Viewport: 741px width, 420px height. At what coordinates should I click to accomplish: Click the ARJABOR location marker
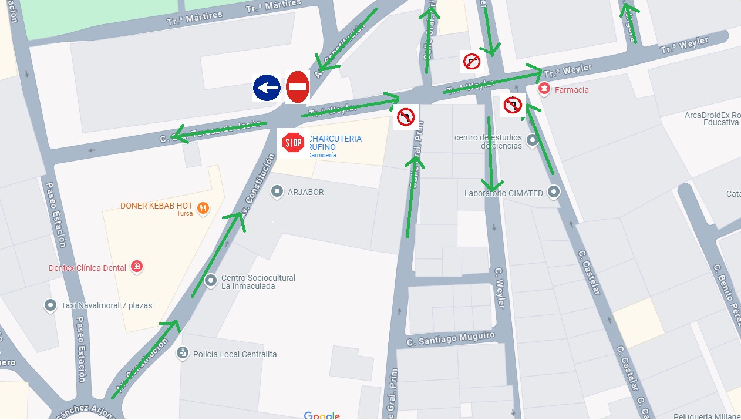[x=277, y=191]
